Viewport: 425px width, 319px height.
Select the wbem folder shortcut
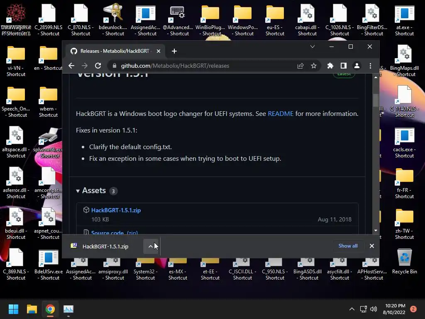(x=48, y=101)
